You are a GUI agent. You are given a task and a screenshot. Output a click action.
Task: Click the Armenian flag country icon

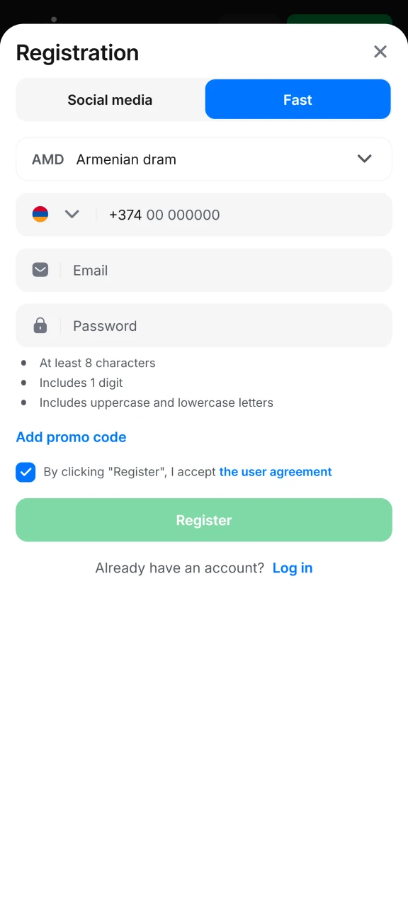click(x=40, y=214)
